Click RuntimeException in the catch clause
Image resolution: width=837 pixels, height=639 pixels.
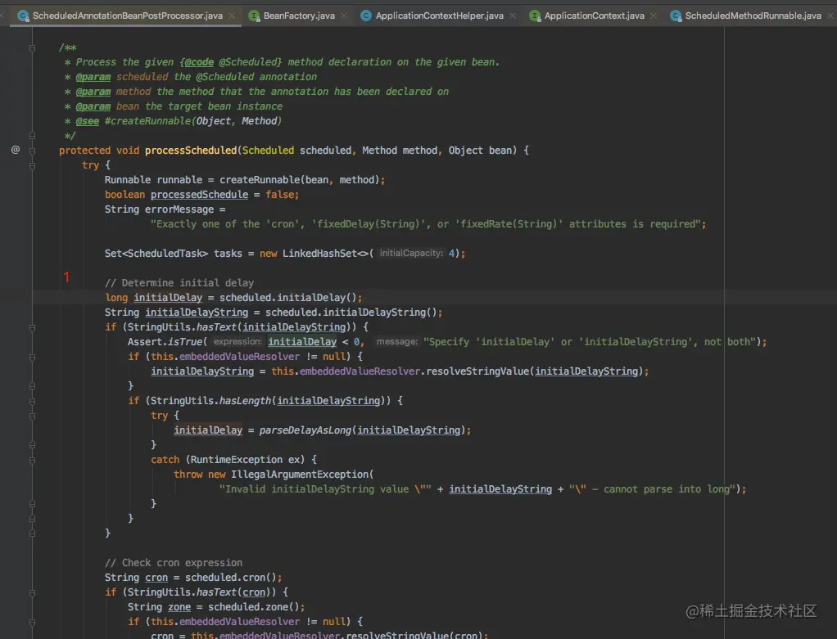237,460
